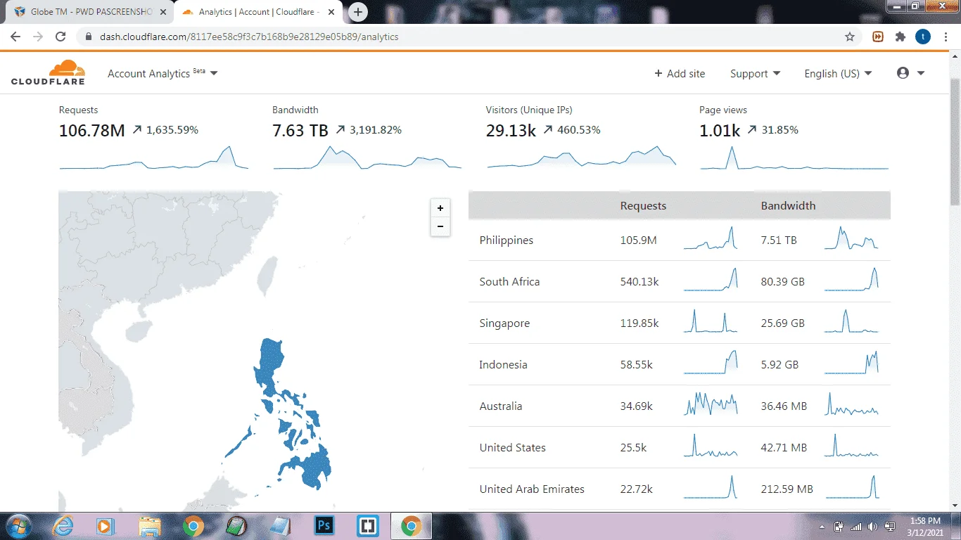Click the 106.78M total requests value

[92, 130]
